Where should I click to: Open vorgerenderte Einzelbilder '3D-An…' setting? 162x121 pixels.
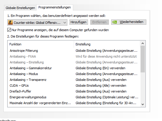point(106,103)
